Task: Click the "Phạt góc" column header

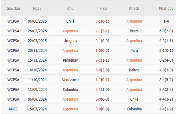Action: pos(166,8)
